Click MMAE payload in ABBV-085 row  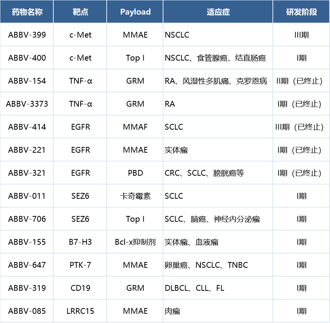click(x=135, y=311)
